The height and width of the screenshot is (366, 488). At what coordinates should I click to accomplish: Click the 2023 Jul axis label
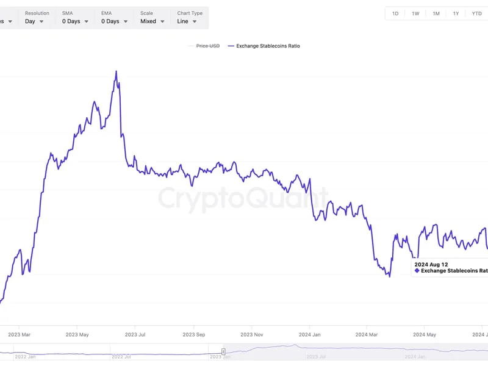click(x=135, y=334)
